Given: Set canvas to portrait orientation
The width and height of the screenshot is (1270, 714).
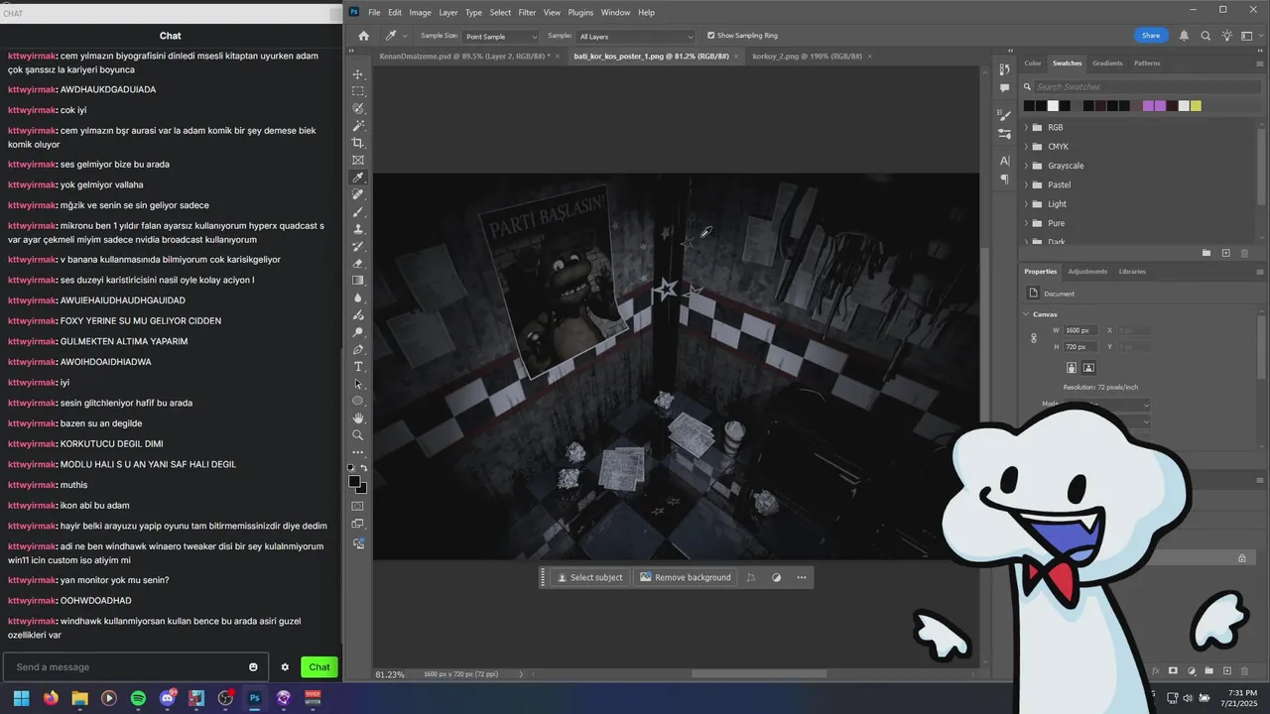Looking at the screenshot, I should [1072, 368].
